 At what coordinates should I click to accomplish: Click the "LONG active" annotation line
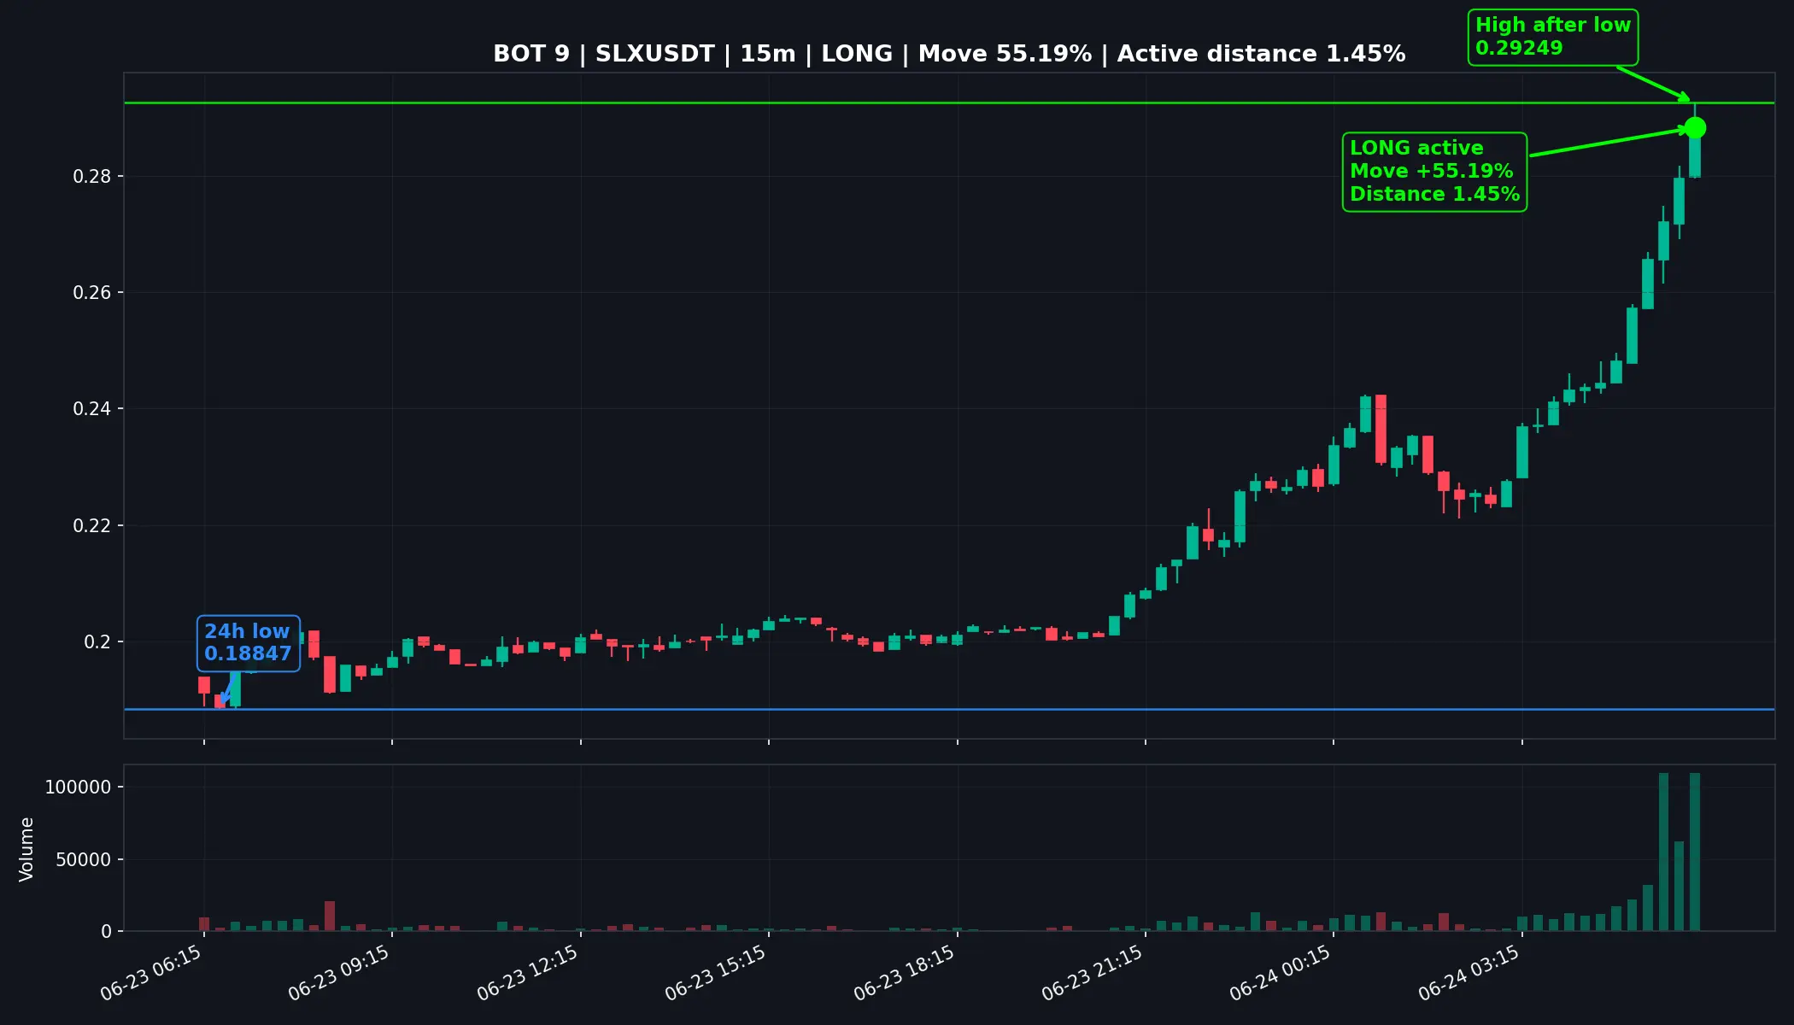(1416, 149)
